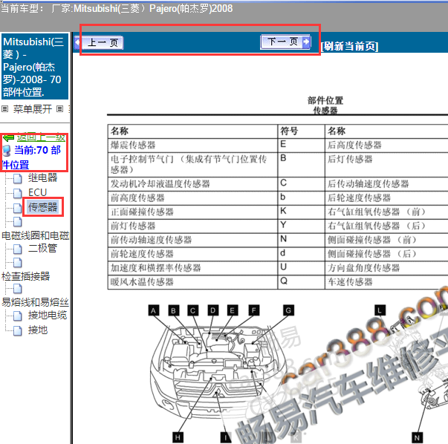Click computer icon beside 当前:70
This screenshot has width=448, height=444.
[x=7, y=151]
